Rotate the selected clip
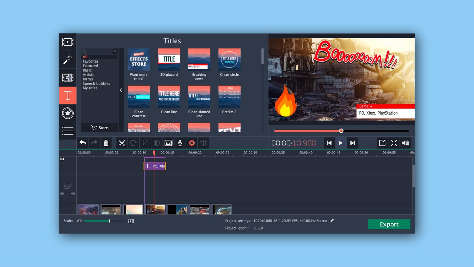 (x=133, y=143)
